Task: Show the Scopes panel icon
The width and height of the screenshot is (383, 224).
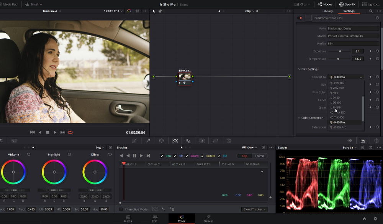Action: [363, 141]
